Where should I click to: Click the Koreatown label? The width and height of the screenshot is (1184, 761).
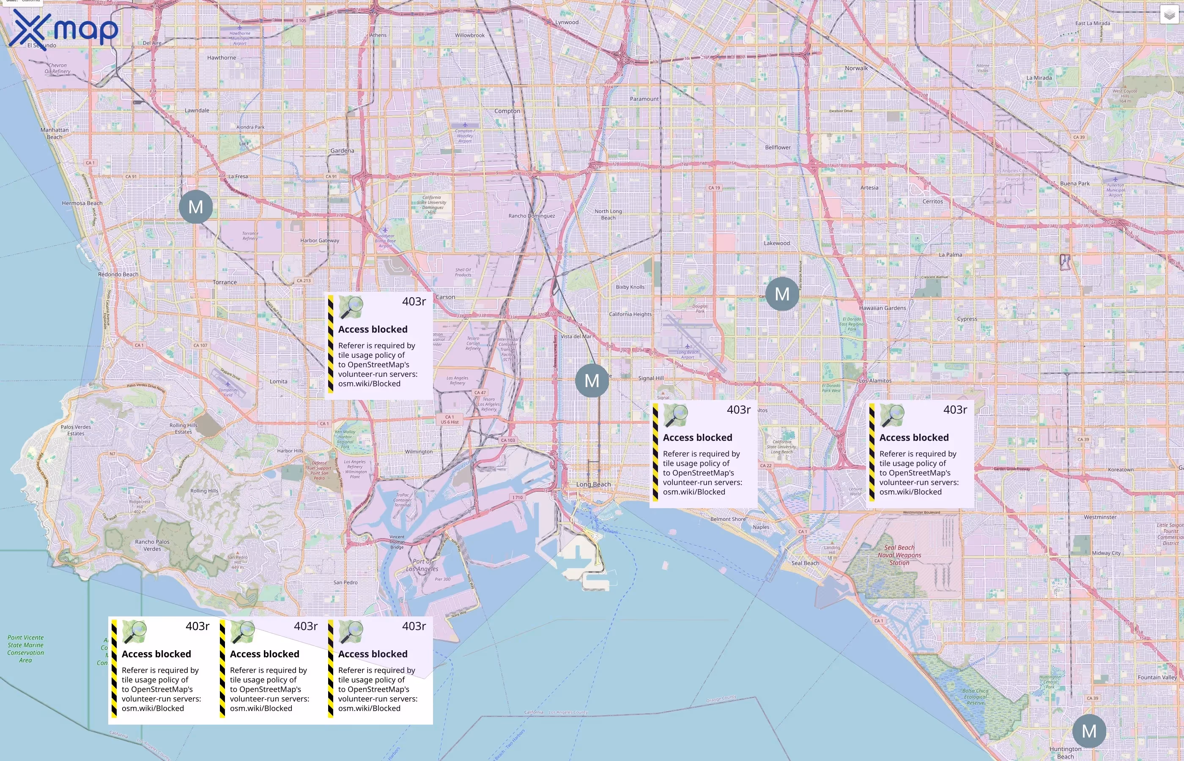coord(1121,469)
